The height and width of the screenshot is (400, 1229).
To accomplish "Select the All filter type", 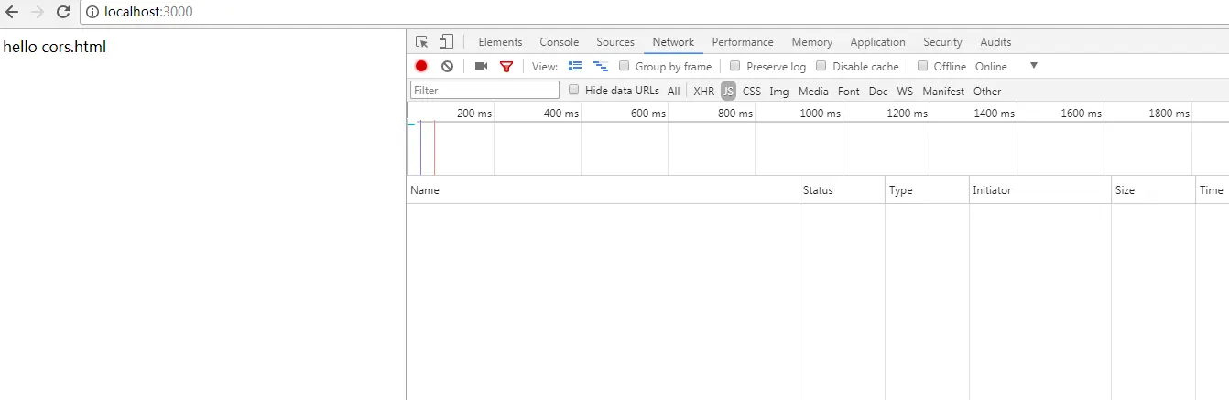I will tap(673, 92).
